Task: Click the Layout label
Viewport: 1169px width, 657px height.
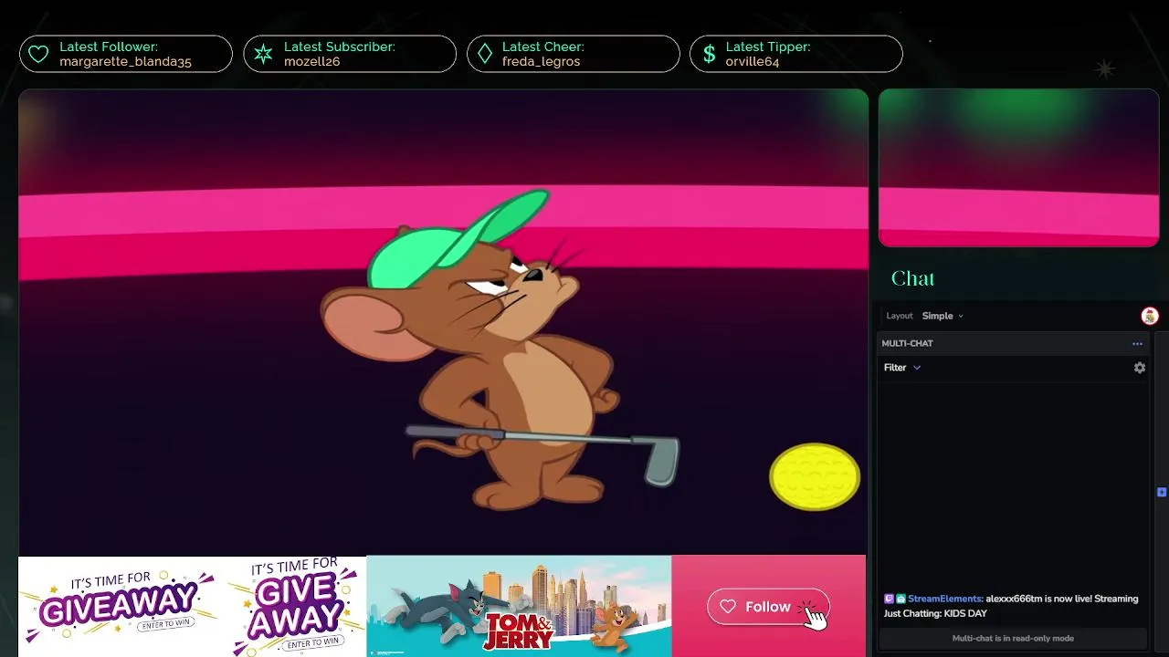Action: point(900,316)
